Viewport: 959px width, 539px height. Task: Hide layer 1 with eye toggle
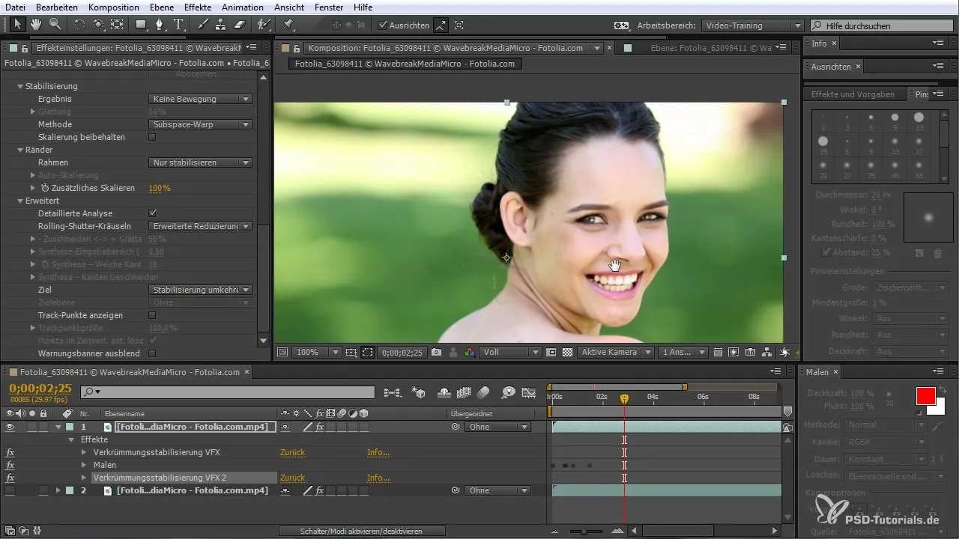10,427
